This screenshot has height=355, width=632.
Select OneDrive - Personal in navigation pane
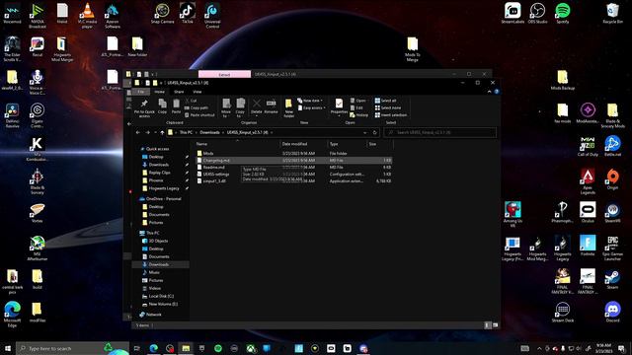pos(163,199)
